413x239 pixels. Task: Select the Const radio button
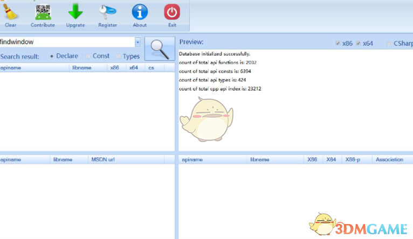(x=88, y=56)
